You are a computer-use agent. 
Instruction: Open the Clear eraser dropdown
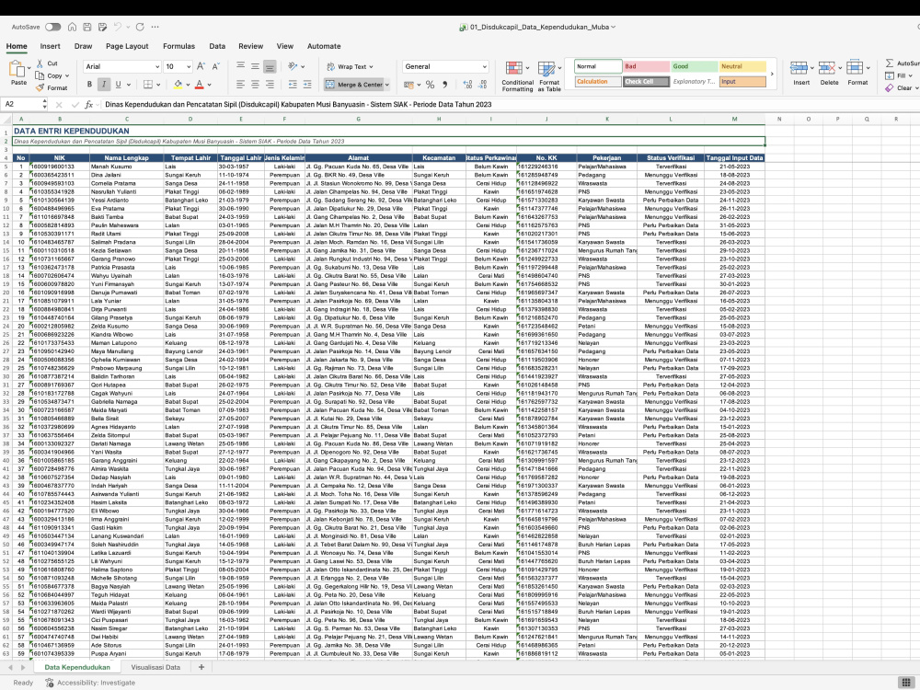[x=902, y=88]
